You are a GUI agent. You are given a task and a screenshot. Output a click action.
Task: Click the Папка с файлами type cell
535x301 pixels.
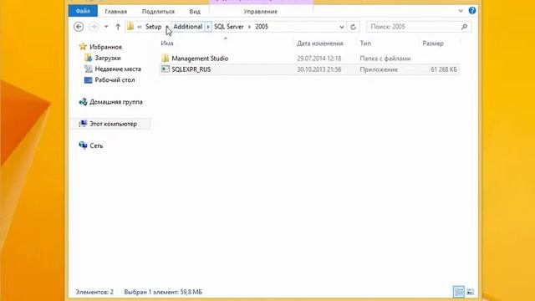coord(385,59)
